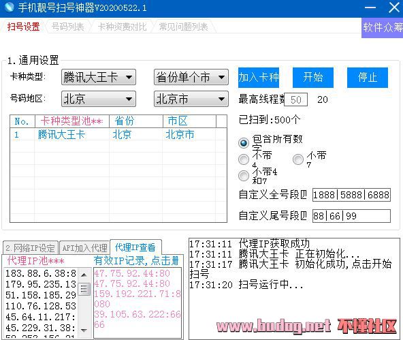Select the 不带4和7 radio option
Screen dimensions: 403x340
[x=244, y=176]
